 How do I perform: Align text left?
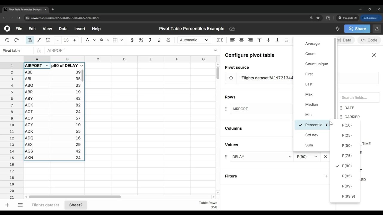tap(232, 40)
